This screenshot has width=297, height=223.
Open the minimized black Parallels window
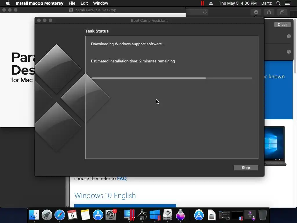click(x=237, y=215)
